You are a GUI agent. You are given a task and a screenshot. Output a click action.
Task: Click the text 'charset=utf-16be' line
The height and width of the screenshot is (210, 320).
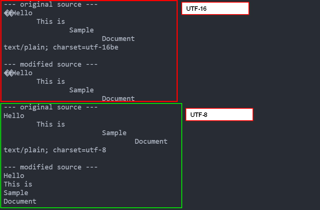(61, 47)
